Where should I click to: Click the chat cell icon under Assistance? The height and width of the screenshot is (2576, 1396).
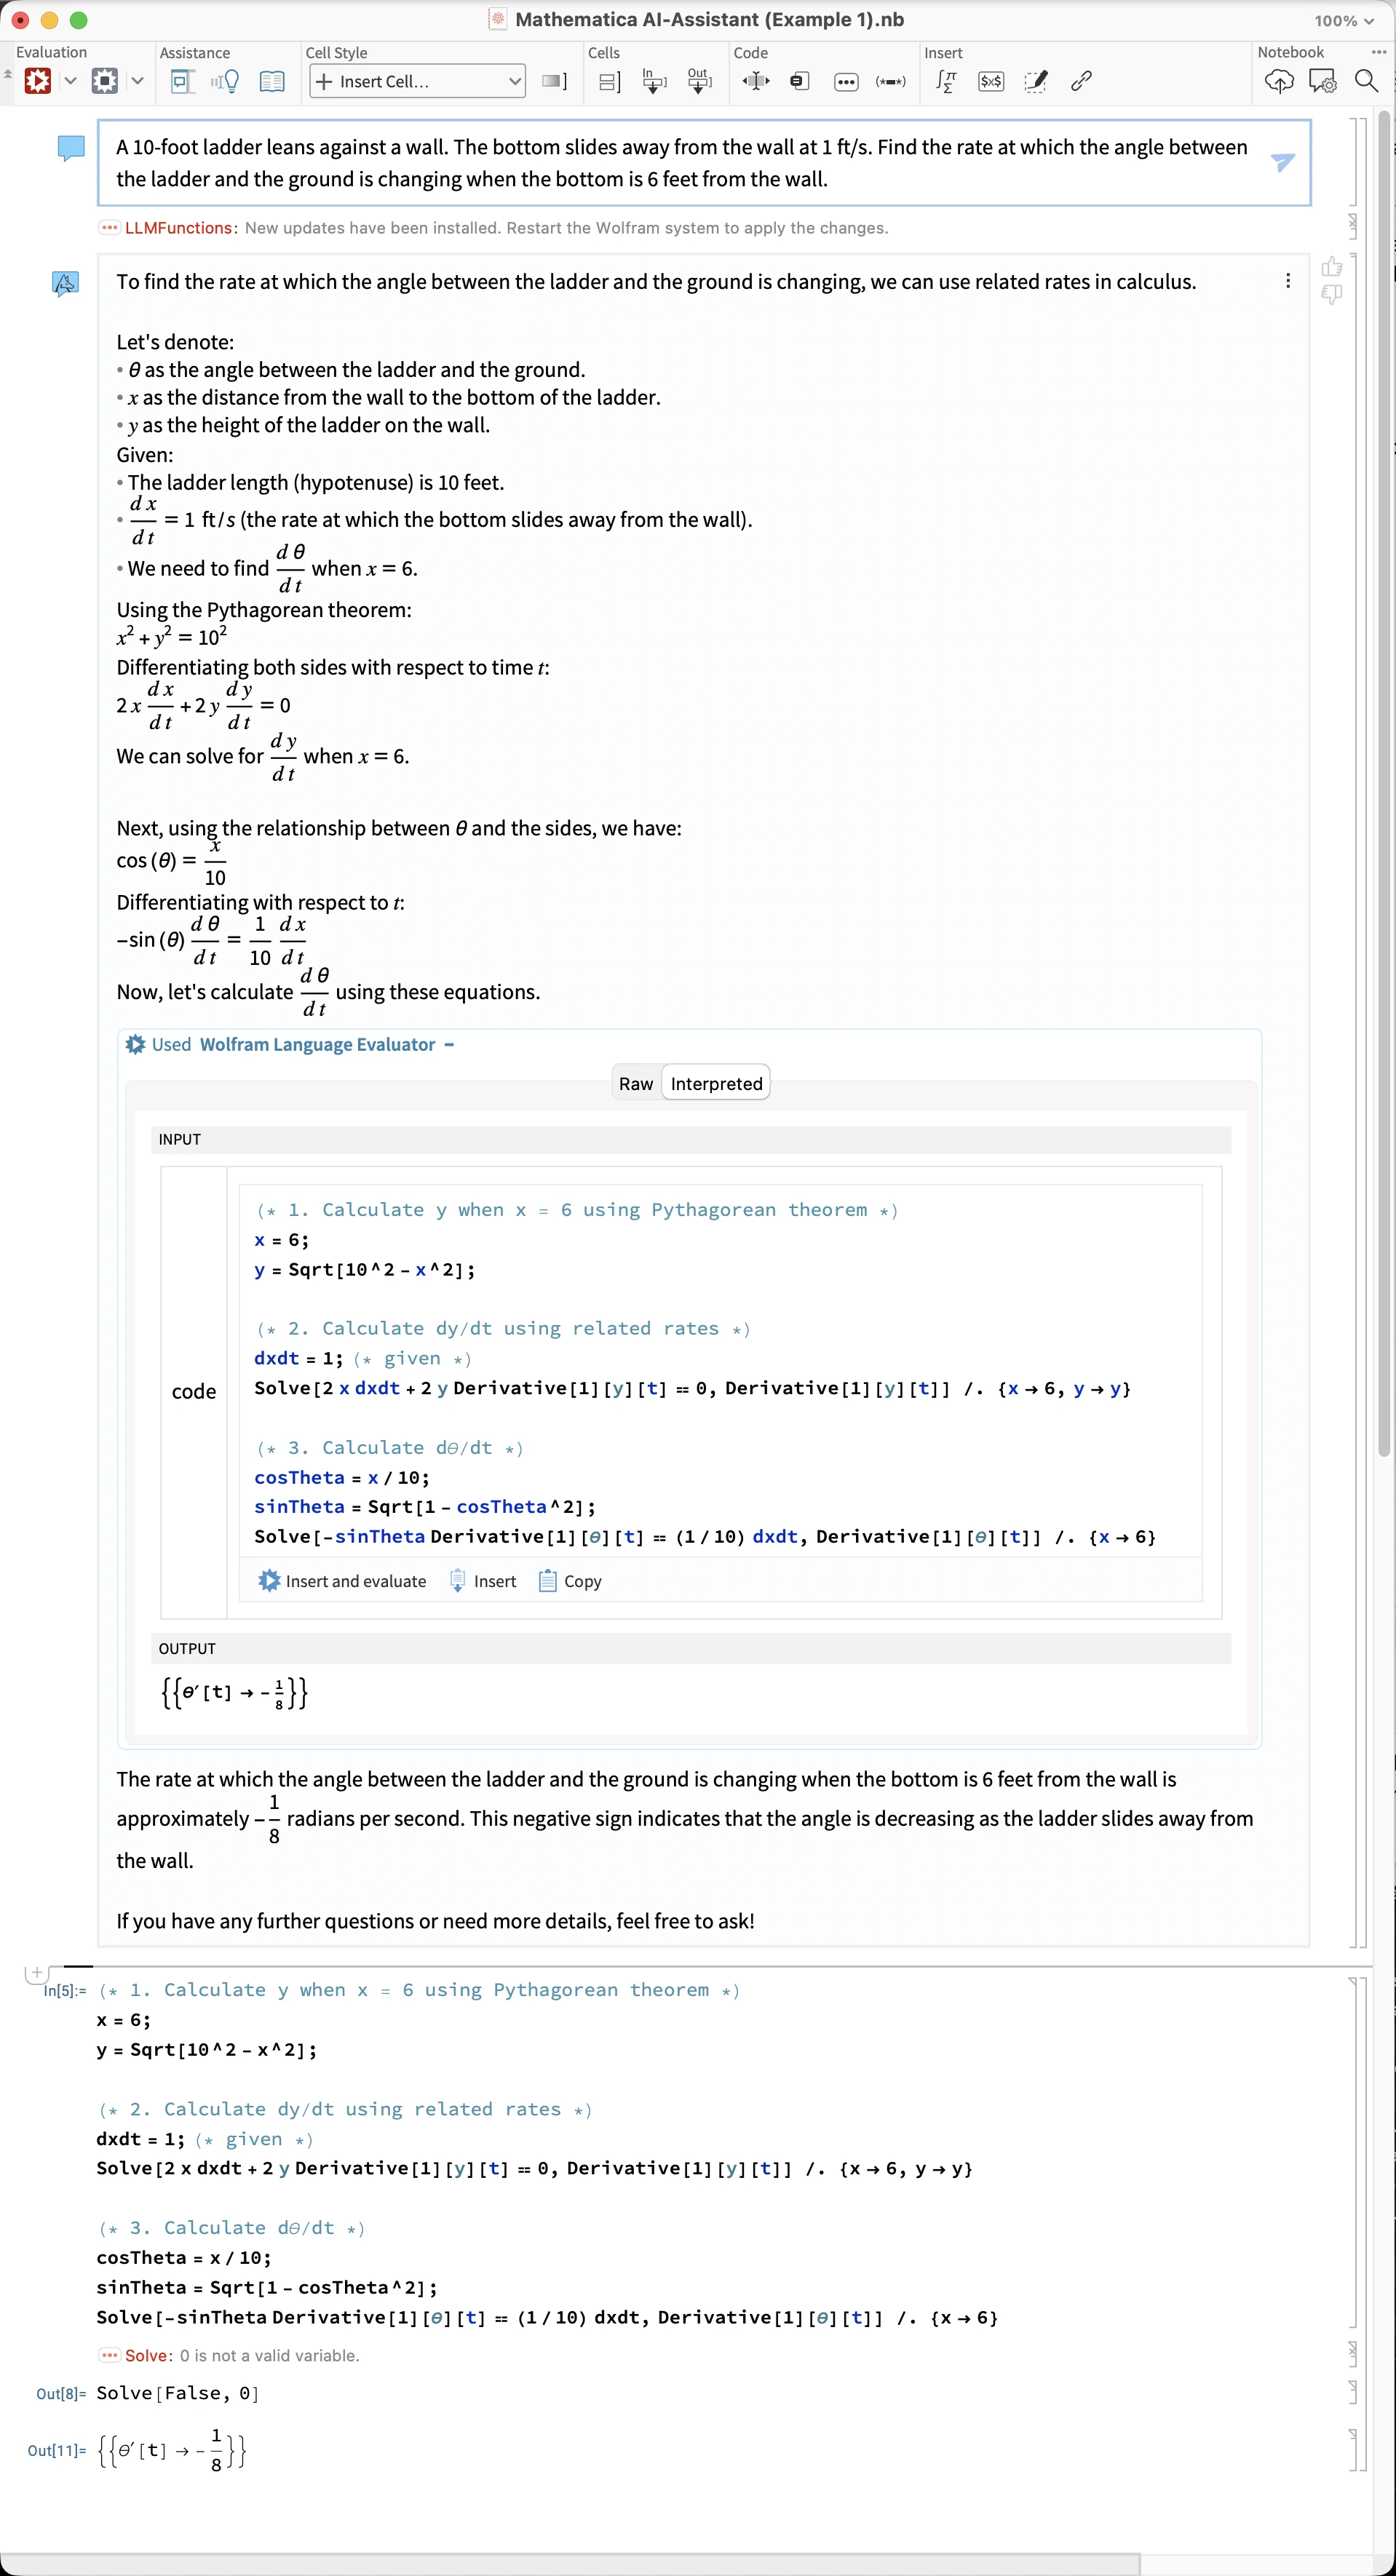[x=182, y=81]
